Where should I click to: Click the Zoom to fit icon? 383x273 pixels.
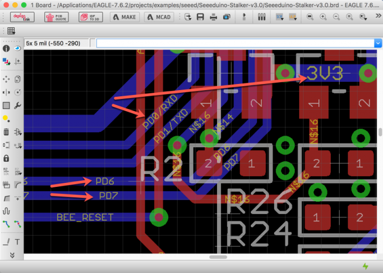pyautogui.click(x=310, y=17)
